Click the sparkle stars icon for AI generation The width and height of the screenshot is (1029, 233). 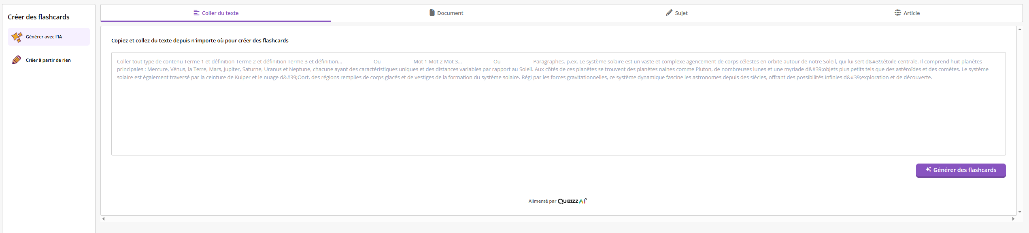[17, 37]
